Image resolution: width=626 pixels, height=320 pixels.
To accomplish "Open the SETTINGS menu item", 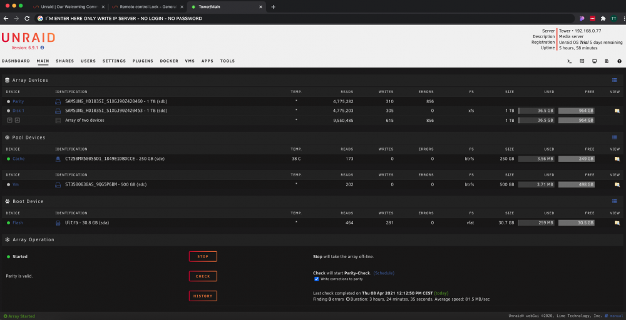I will [x=114, y=61].
